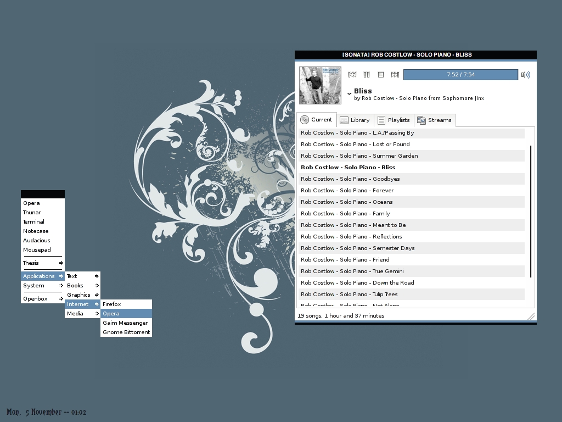Select song Friend

coord(412,259)
